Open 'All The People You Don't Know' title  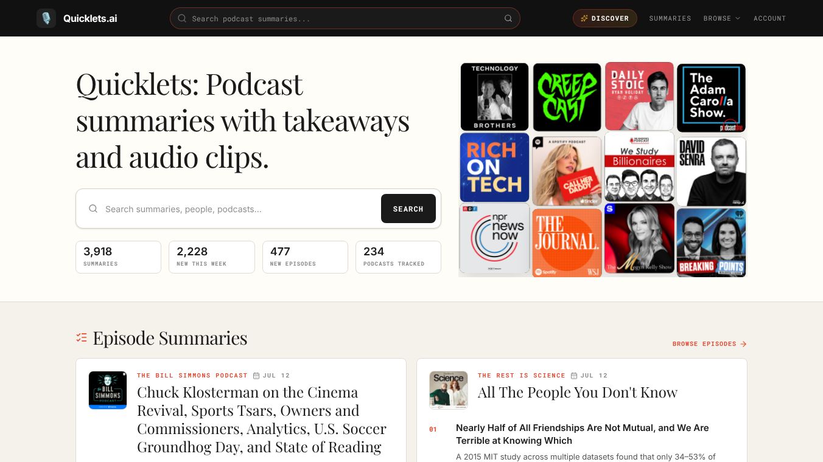click(578, 393)
